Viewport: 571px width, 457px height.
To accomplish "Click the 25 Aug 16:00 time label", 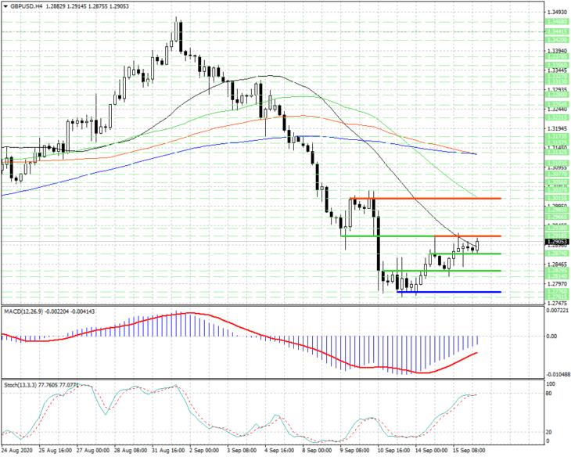I will (x=55, y=451).
